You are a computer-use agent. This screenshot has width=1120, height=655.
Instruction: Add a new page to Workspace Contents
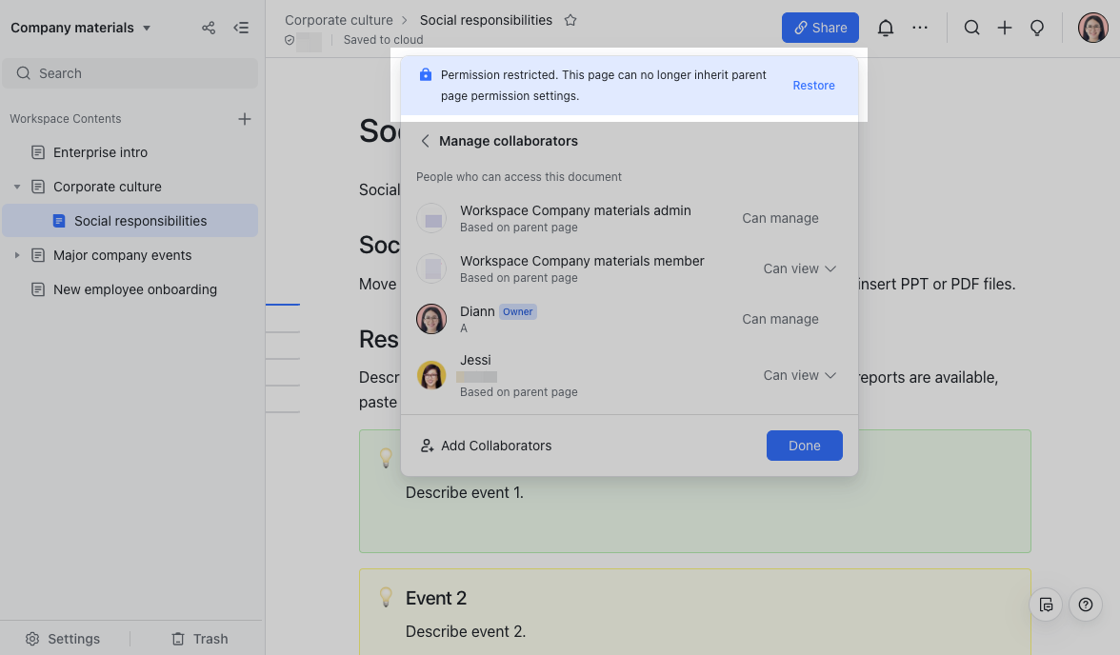click(x=245, y=119)
